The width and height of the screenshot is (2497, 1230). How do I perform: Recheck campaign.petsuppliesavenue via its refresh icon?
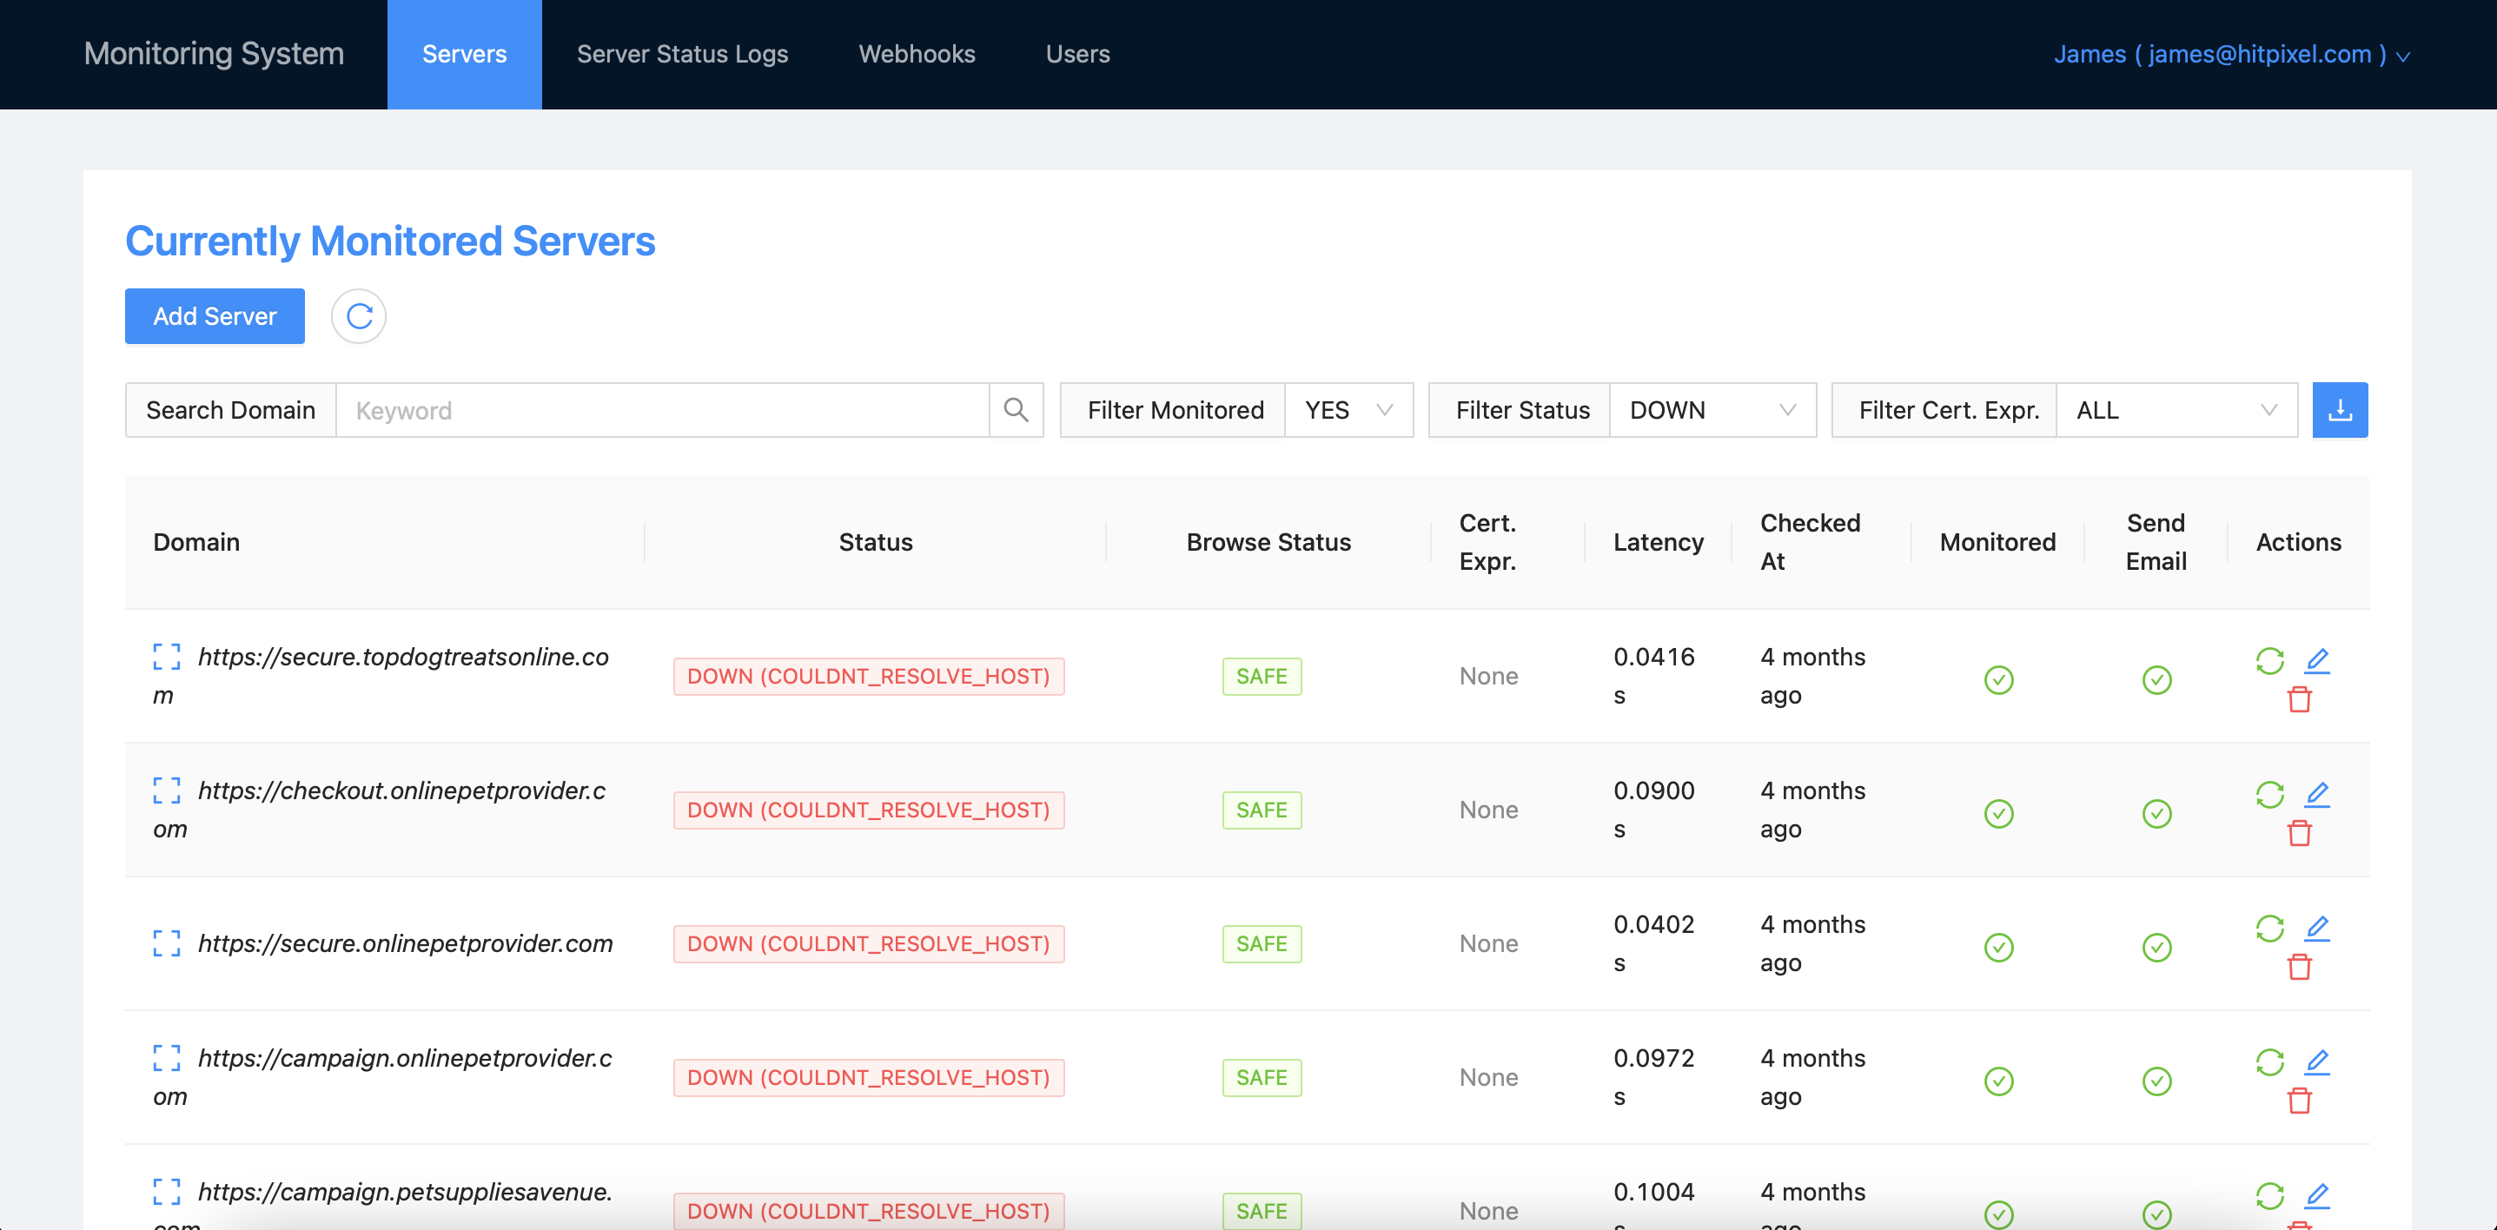[x=2270, y=1195]
